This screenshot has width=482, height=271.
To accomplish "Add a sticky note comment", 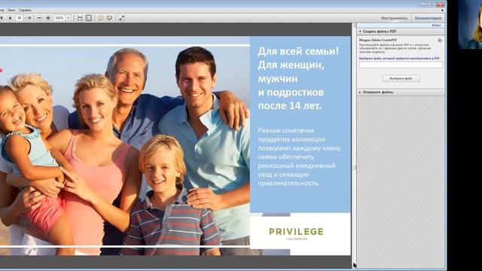I will click(x=100, y=18).
